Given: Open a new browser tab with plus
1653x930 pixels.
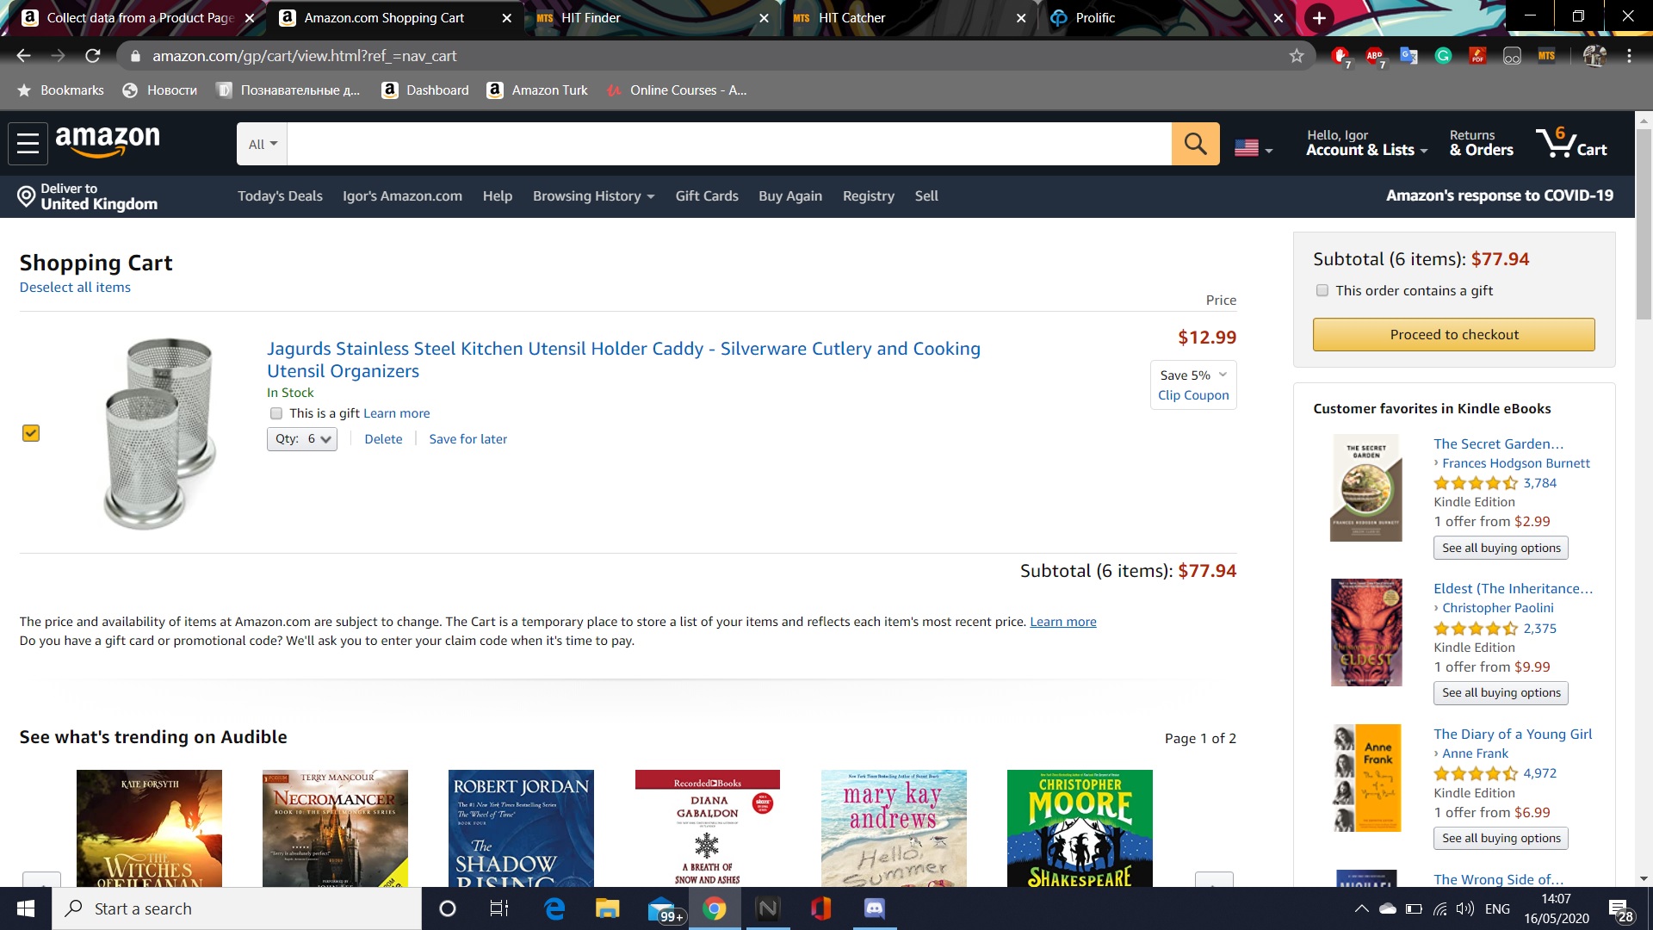Looking at the screenshot, I should coord(1318,18).
